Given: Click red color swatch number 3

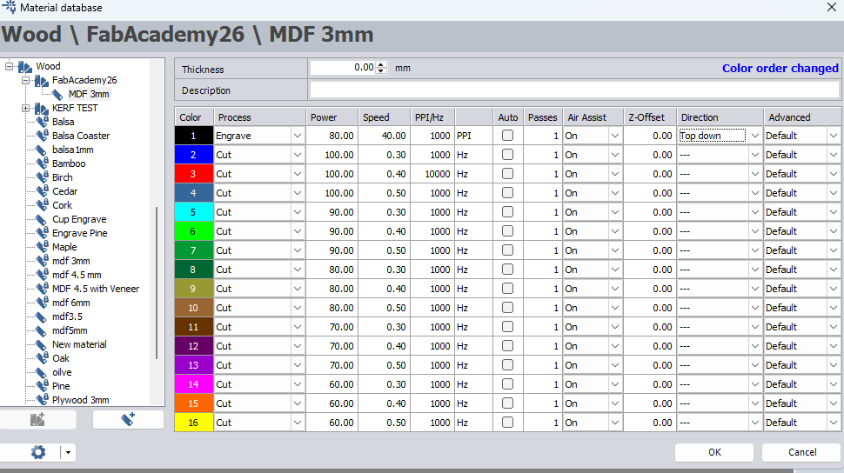Looking at the screenshot, I should coord(194,174).
